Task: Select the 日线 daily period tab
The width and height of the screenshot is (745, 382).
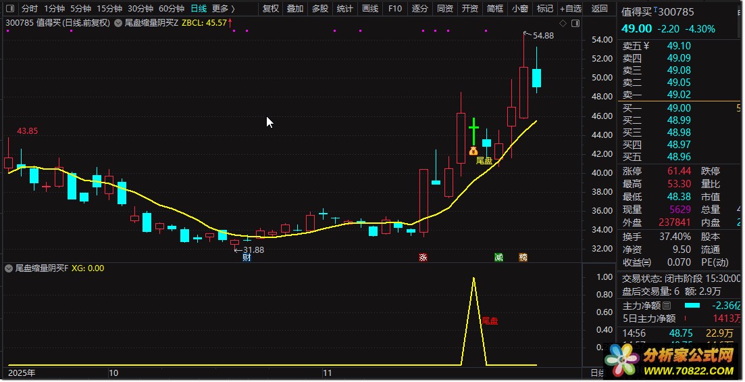Action: [x=198, y=9]
